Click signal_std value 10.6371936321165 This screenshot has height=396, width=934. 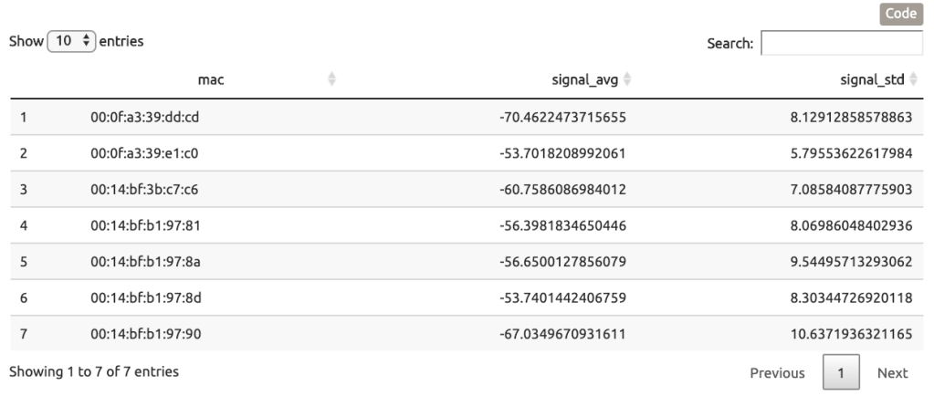click(x=851, y=335)
